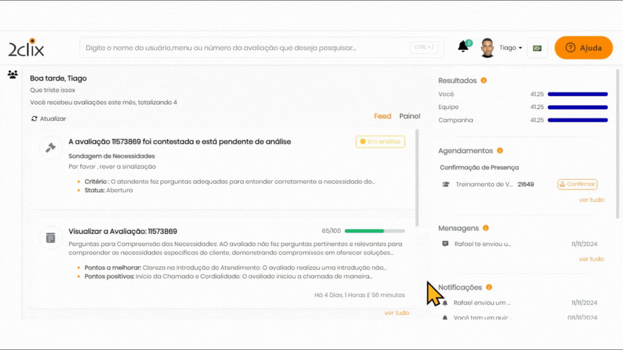Click the Ajuda help button
Viewport: 623px width, 350px height.
584,48
